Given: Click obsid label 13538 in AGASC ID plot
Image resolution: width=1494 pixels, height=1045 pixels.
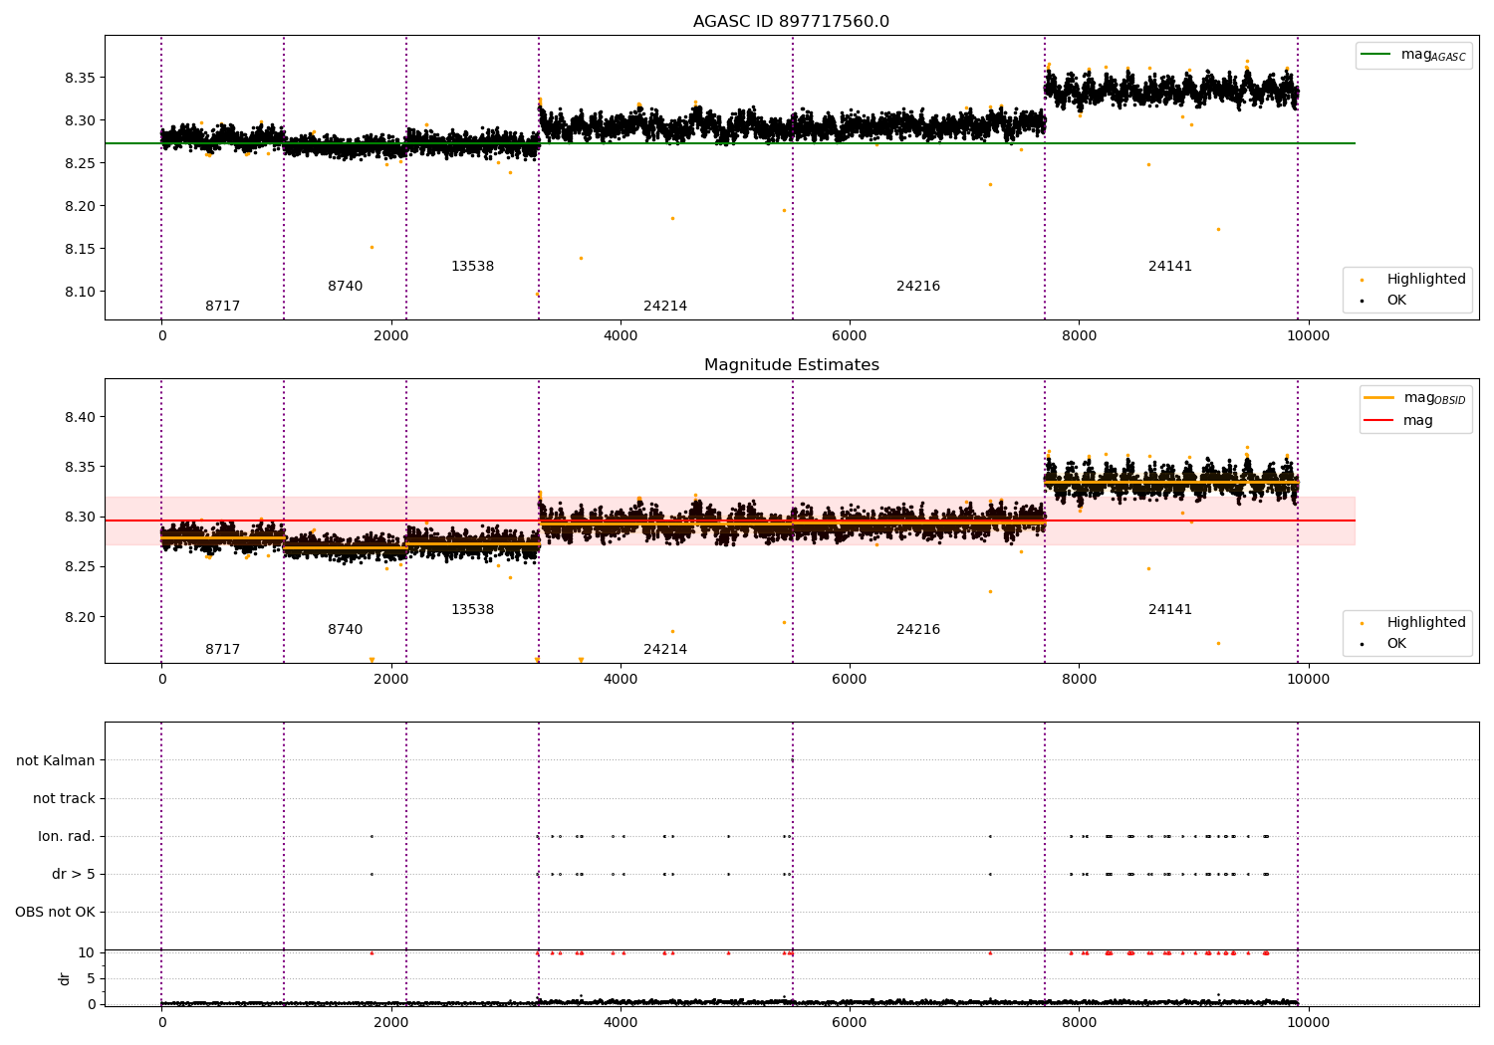Looking at the screenshot, I should click(x=473, y=267).
